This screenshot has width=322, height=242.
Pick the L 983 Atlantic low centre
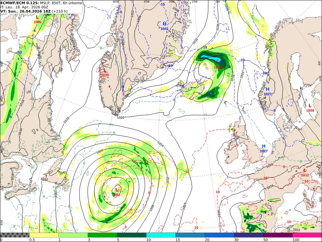coord(117,192)
